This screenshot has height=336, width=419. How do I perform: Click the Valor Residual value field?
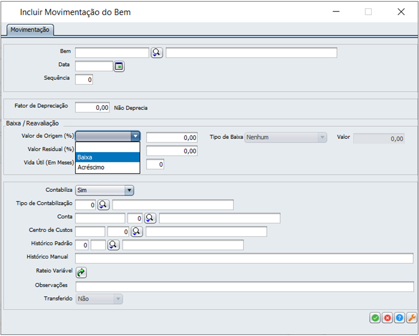[x=172, y=151]
